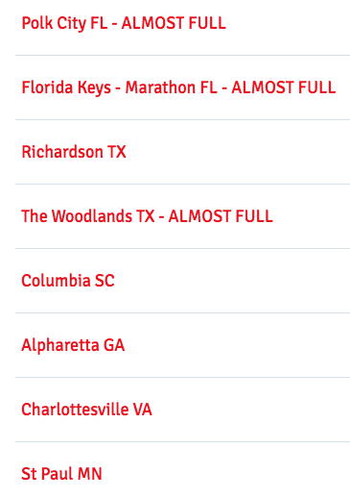
Task: Click the words Florida Keys in second row
Action: click(x=66, y=88)
